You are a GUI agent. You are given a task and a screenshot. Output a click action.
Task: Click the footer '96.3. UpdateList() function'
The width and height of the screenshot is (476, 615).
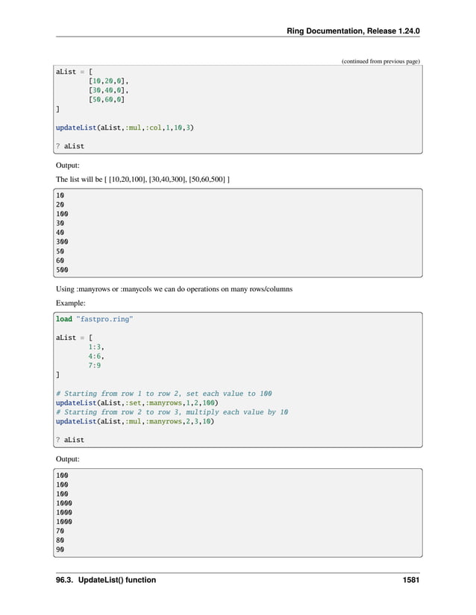click(x=105, y=580)
